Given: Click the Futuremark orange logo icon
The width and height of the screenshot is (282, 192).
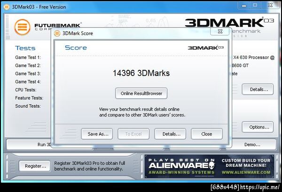Looking at the screenshot, I should (x=22, y=27).
